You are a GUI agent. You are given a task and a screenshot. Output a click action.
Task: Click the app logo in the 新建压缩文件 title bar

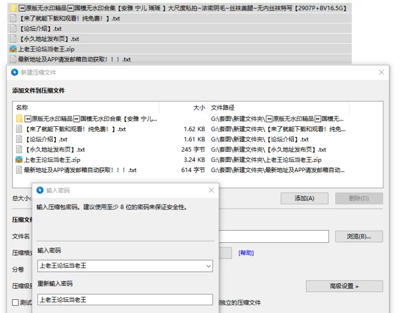[x=15, y=73]
